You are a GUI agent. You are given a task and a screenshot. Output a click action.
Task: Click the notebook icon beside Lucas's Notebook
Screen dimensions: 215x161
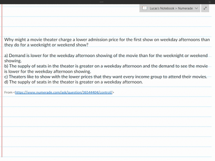(x=145, y=8)
